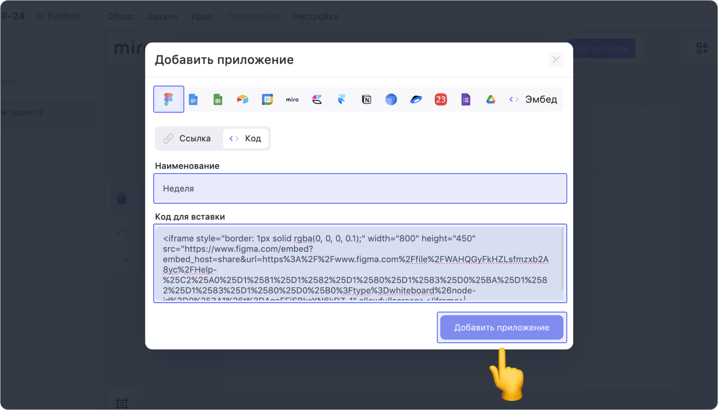Select the Framer icon
The image size is (718, 410).
point(341,99)
